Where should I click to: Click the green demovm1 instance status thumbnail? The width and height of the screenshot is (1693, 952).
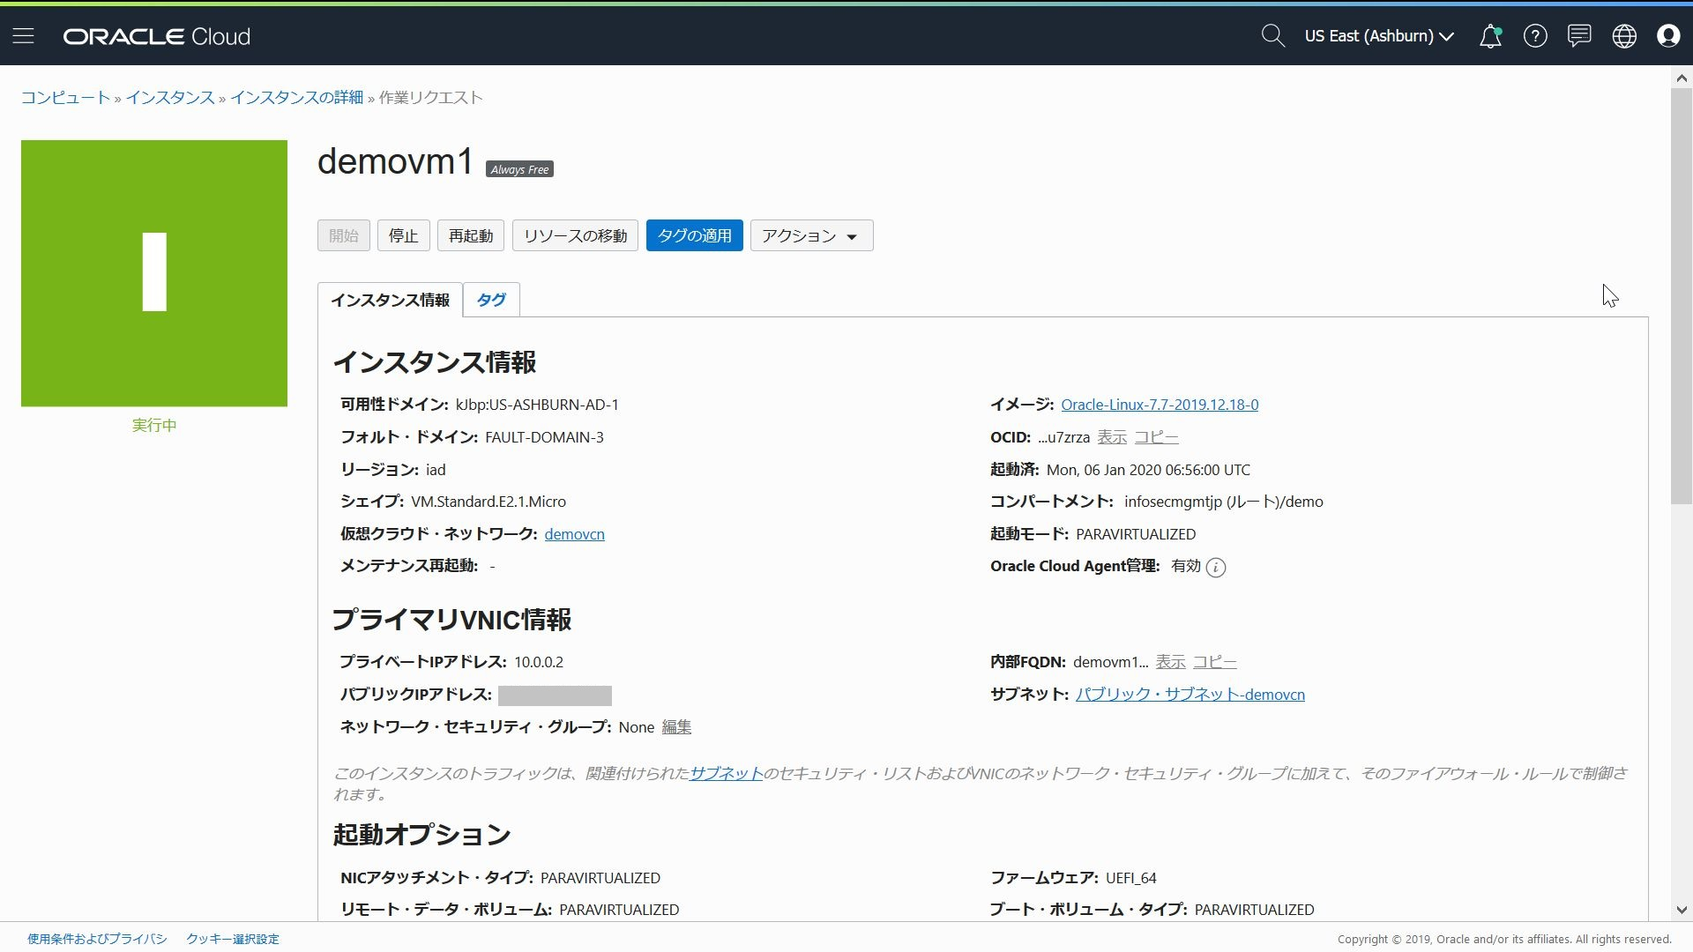tap(154, 273)
